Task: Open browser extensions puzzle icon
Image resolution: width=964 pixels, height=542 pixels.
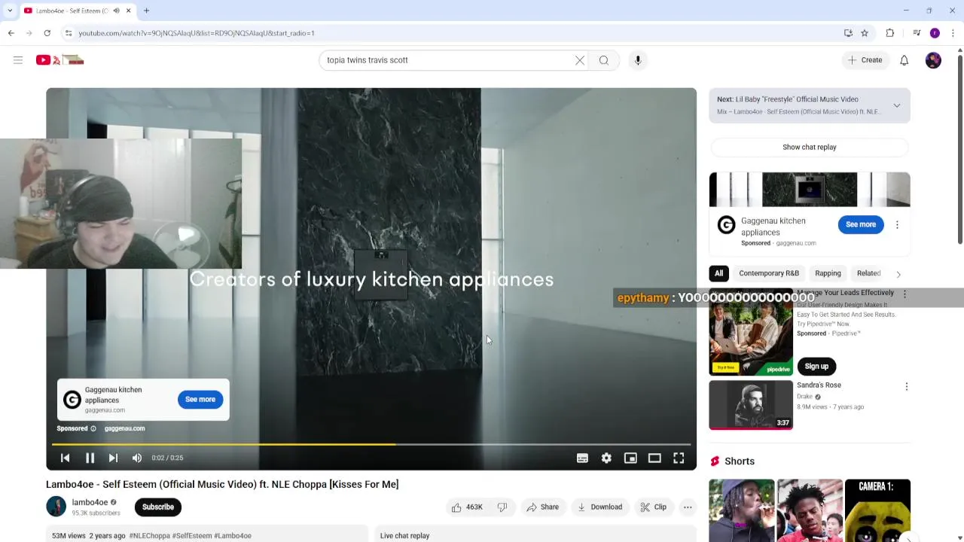Action: click(x=890, y=33)
